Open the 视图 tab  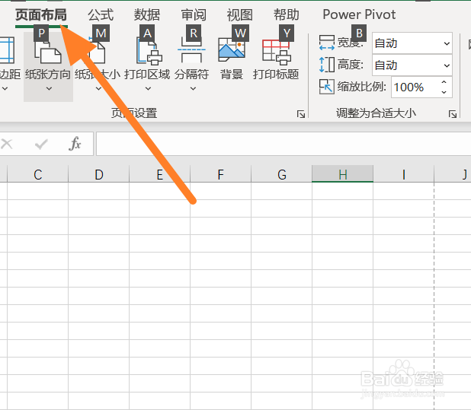point(240,14)
